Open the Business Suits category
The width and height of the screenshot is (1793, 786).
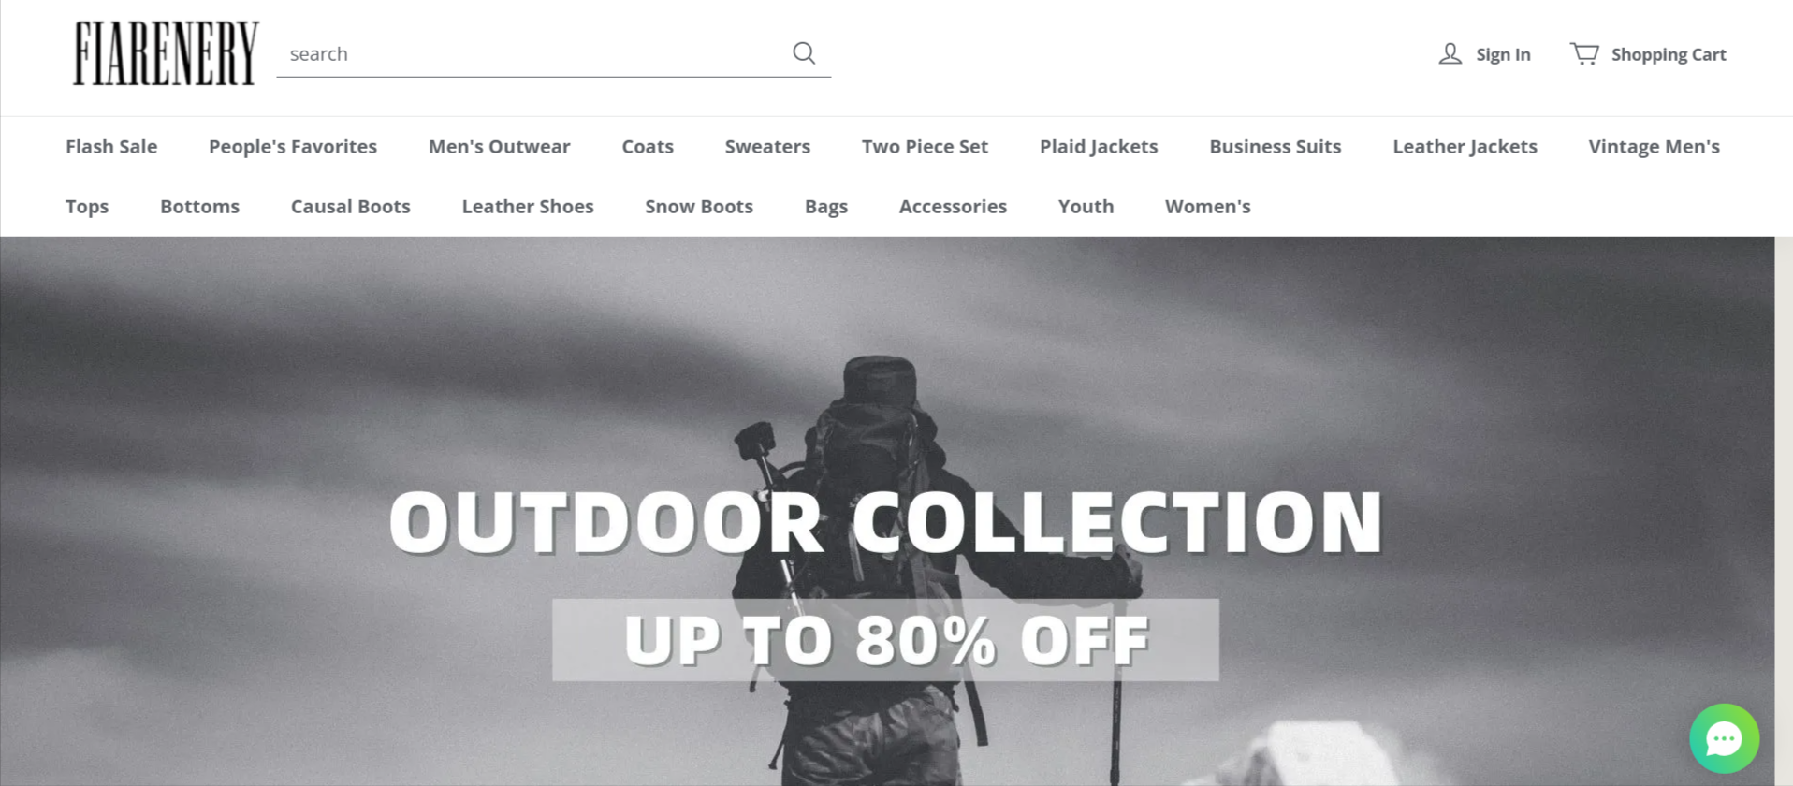point(1275,146)
